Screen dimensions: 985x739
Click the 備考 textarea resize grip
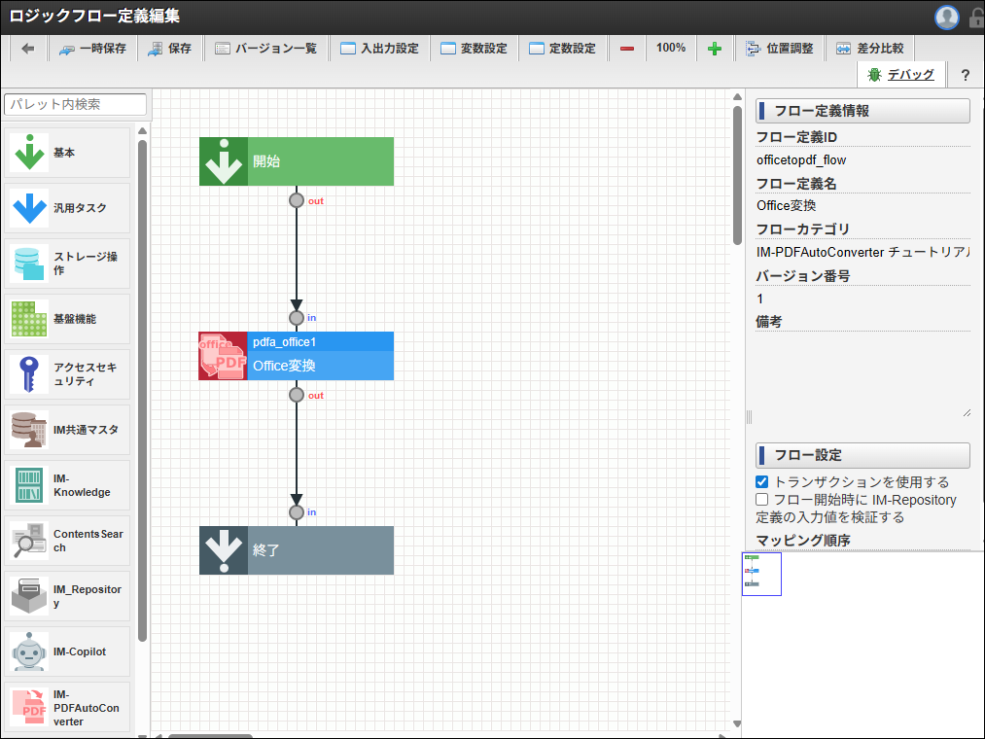point(967,413)
